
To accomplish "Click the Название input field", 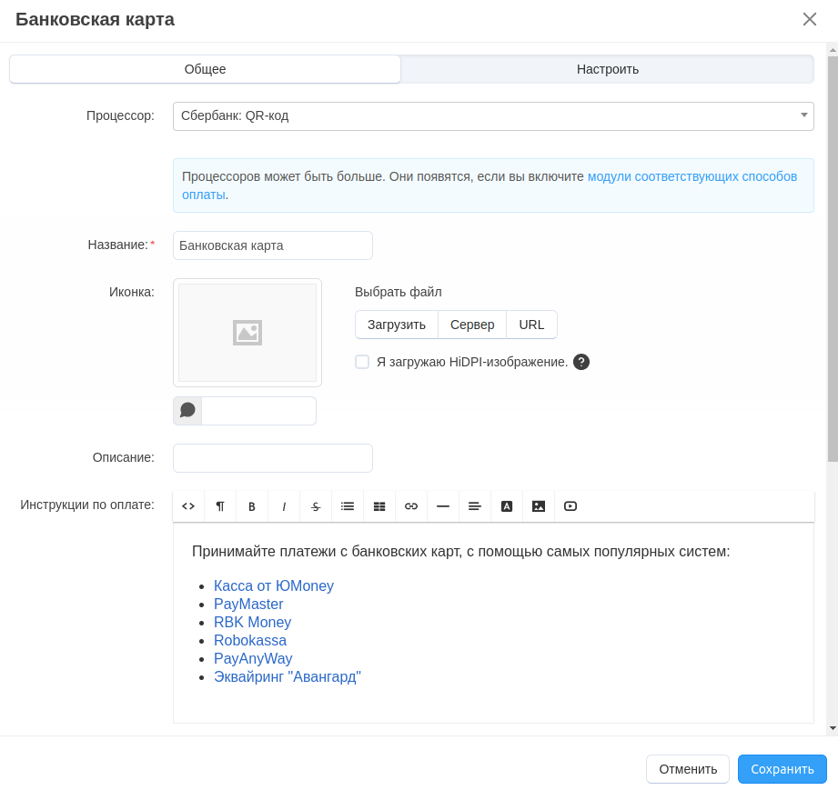I will pyautogui.click(x=273, y=245).
